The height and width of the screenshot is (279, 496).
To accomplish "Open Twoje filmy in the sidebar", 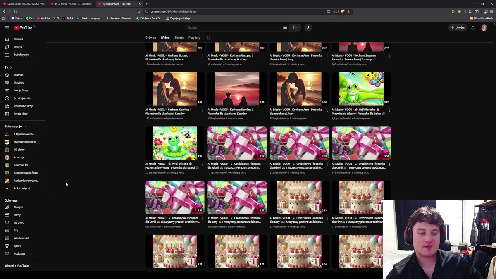I will click(23, 90).
